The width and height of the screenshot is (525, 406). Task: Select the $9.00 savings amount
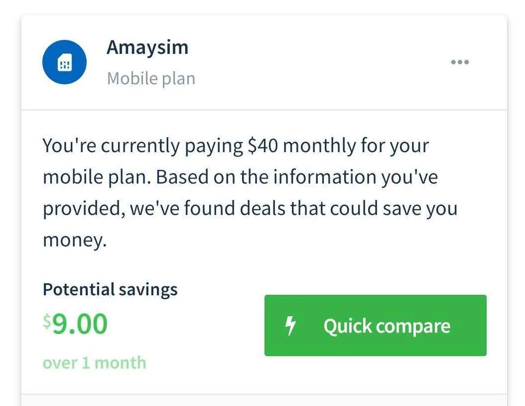point(80,325)
